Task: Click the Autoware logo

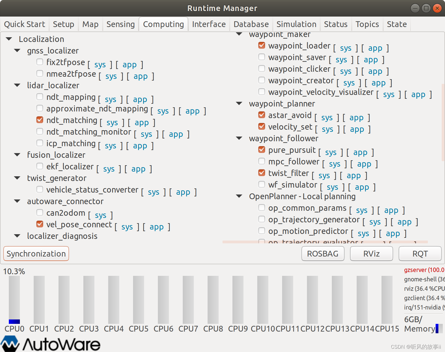Action: [x=50, y=343]
